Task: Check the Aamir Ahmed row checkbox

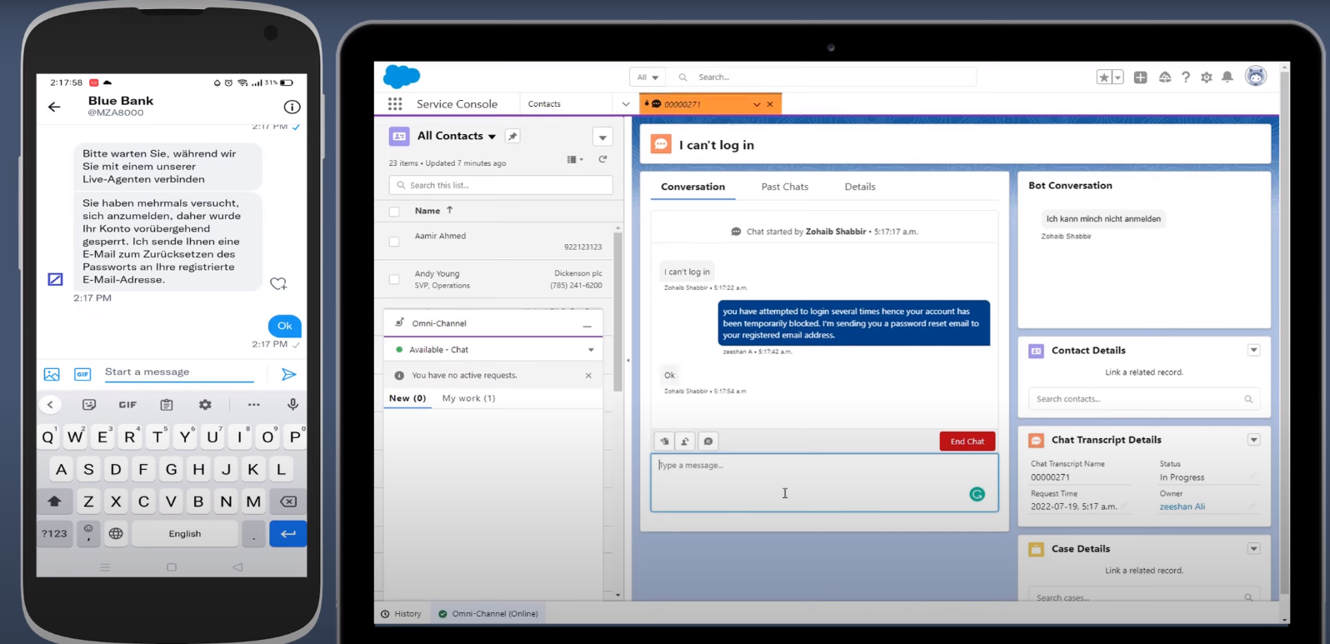Action: click(394, 242)
